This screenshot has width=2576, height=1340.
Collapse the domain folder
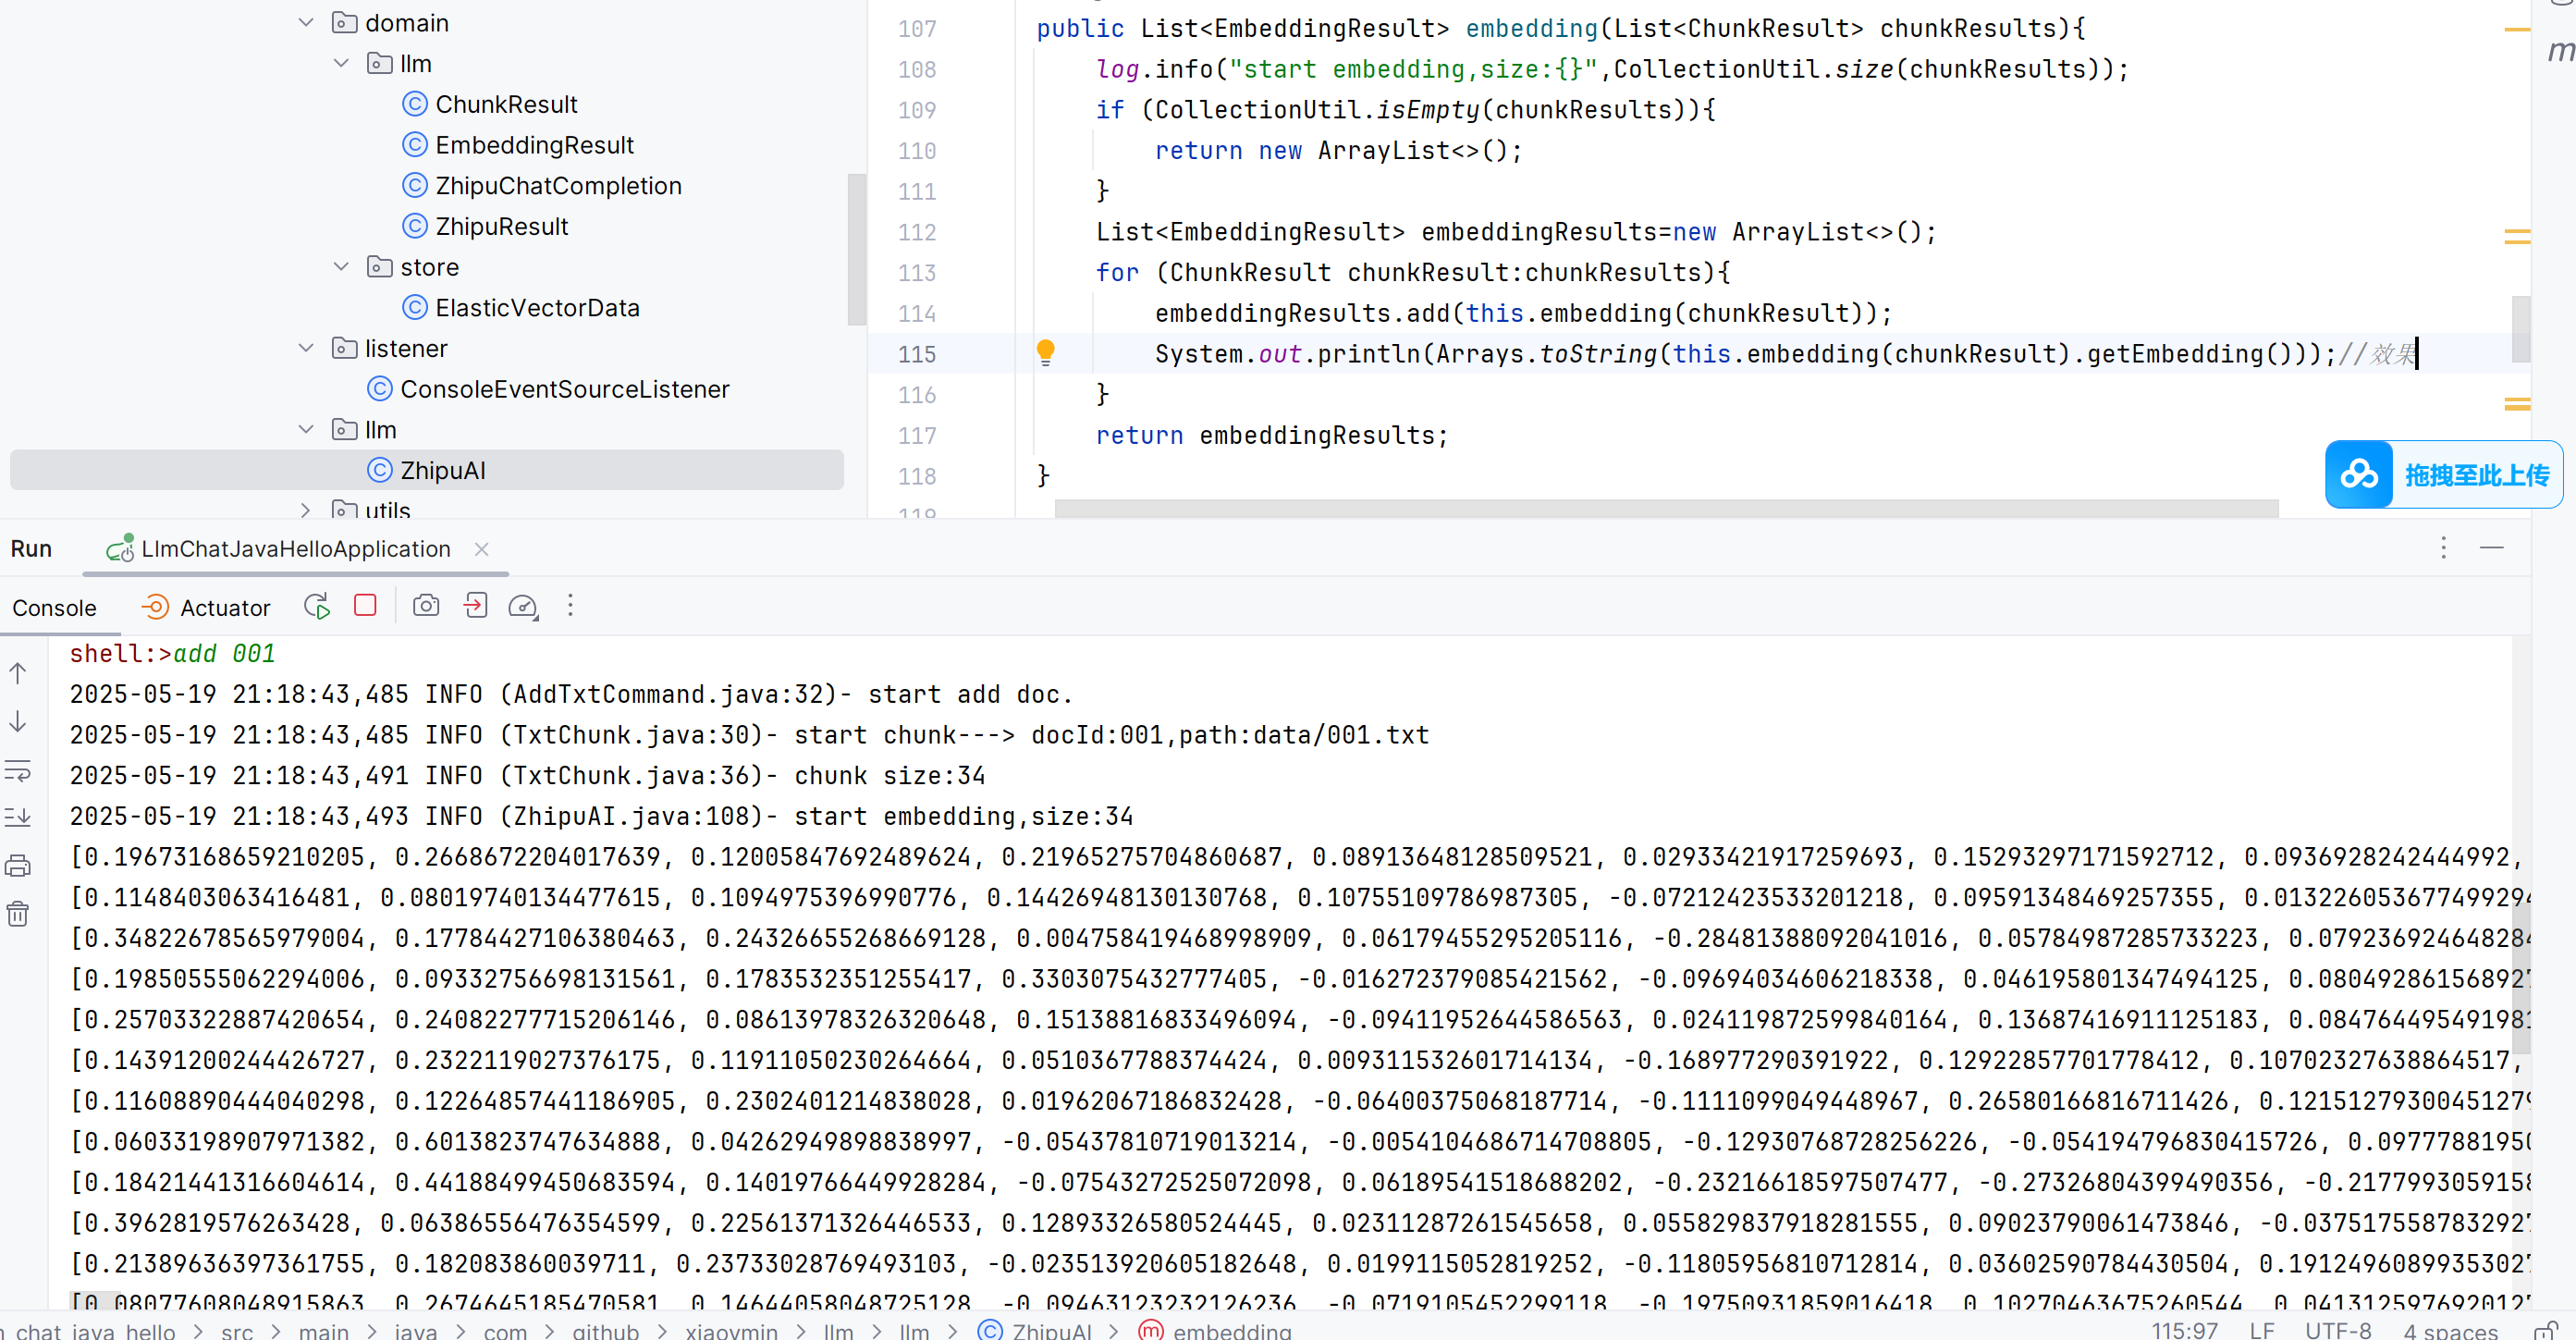[306, 22]
